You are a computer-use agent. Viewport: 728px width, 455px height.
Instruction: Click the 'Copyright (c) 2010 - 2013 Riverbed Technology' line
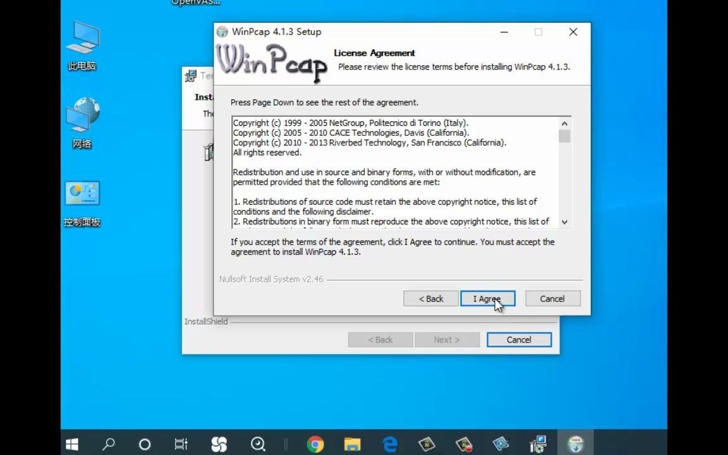click(x=370, y=143)
